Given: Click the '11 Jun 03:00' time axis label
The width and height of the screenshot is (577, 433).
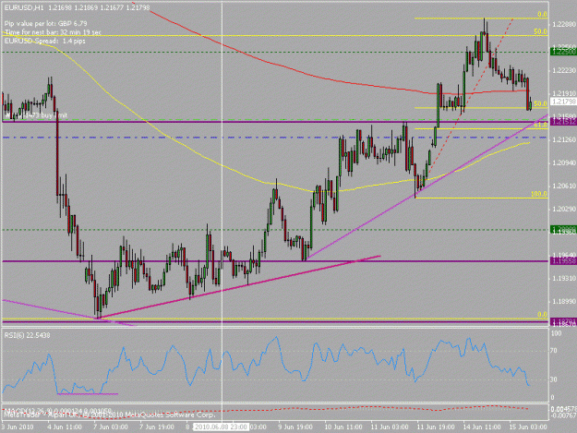Looking at the screenshot, I should [x=390, y=427].
